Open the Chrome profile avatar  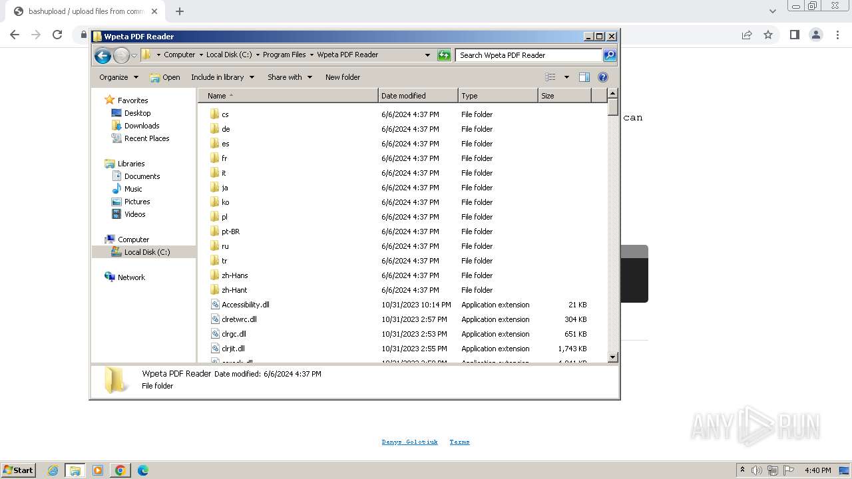coord(815,35)
